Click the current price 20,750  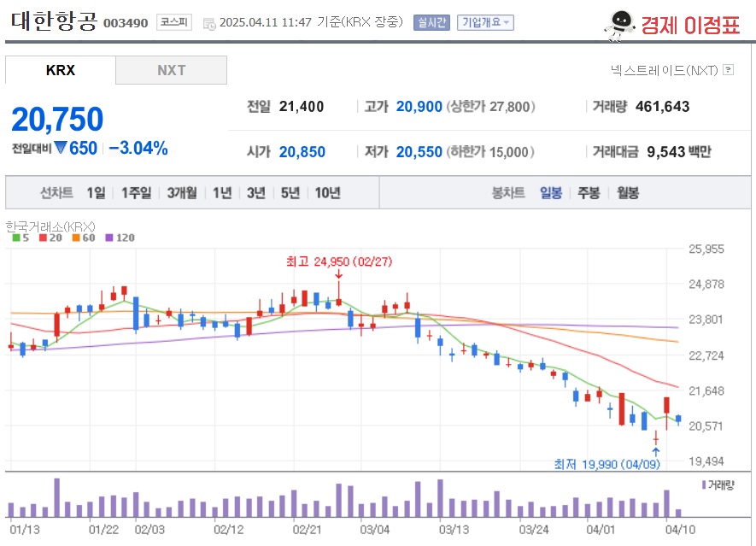[x=57, y=119]
